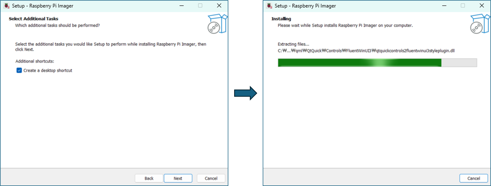
Task: Click 'Please wait while Setup installs' text
Action: click(345, 25)
